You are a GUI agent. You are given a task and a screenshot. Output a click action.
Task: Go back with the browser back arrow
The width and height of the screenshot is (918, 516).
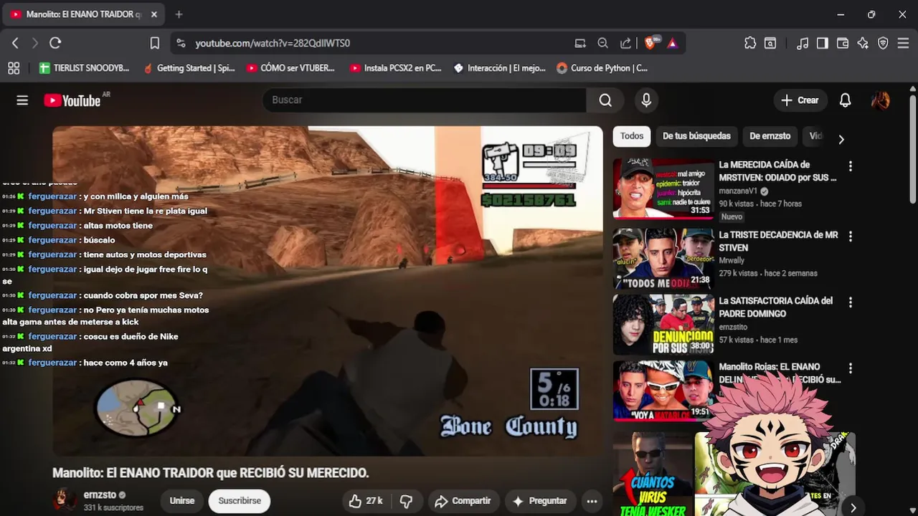(x=15, y=43)
